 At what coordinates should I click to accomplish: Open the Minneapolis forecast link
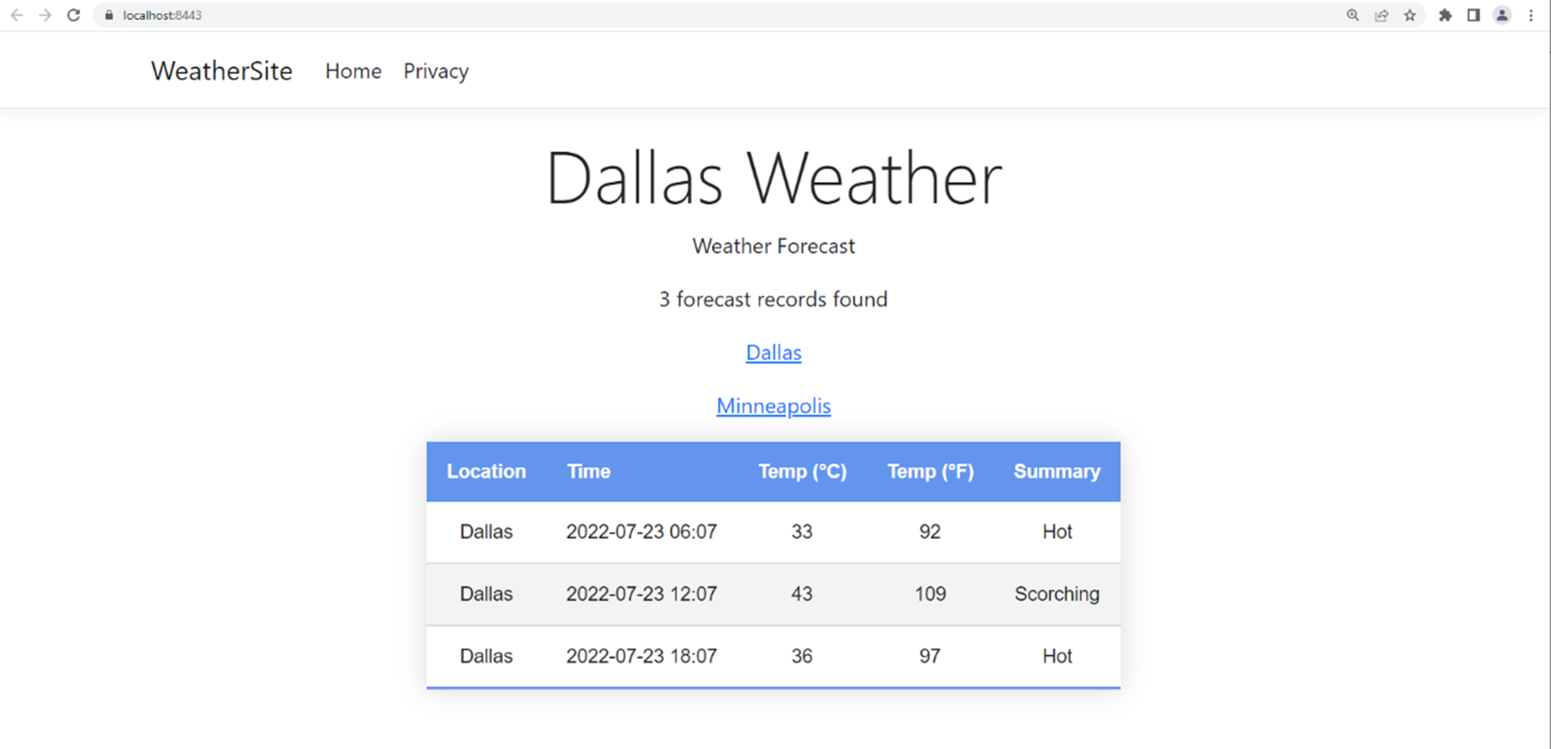coord(774,406)
